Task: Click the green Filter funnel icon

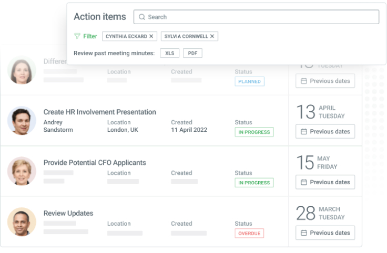Action: pos(77,36)
